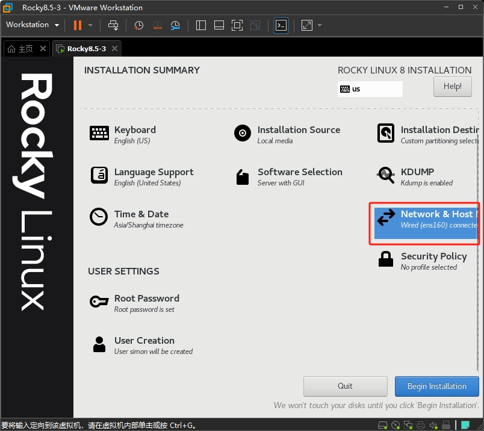
Task: Click the Quit button
Action: [345, 386]
